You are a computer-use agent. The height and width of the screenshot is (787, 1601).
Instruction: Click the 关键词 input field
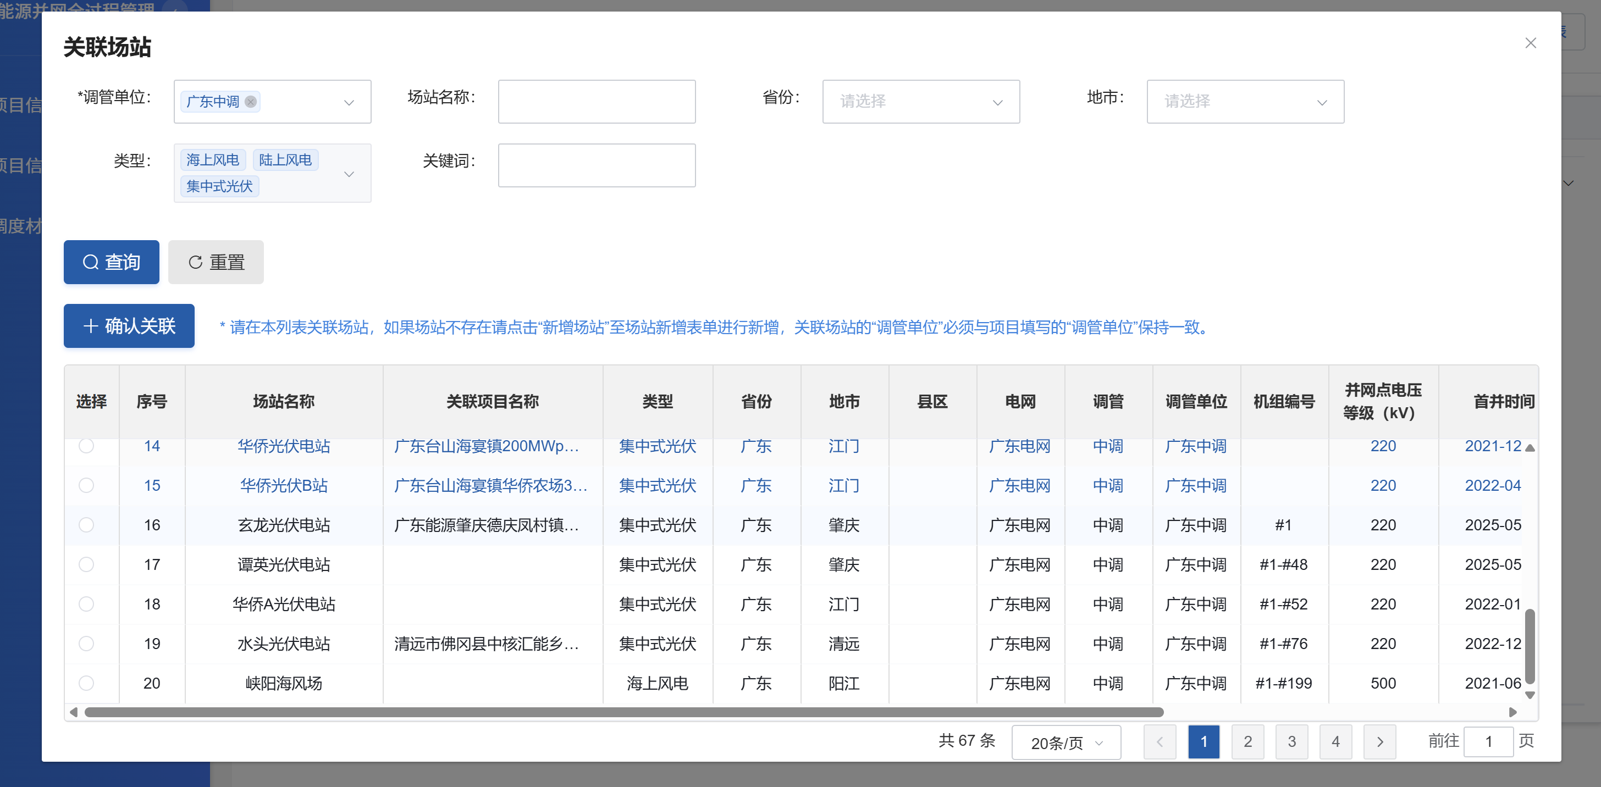tap(597, 165)
